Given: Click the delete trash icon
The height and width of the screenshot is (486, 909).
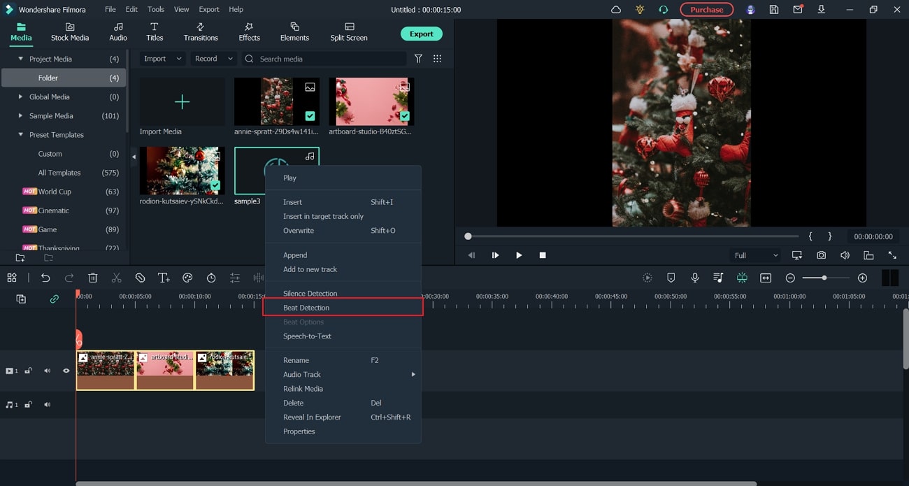Looking at the screenshot, I should 93,278.
